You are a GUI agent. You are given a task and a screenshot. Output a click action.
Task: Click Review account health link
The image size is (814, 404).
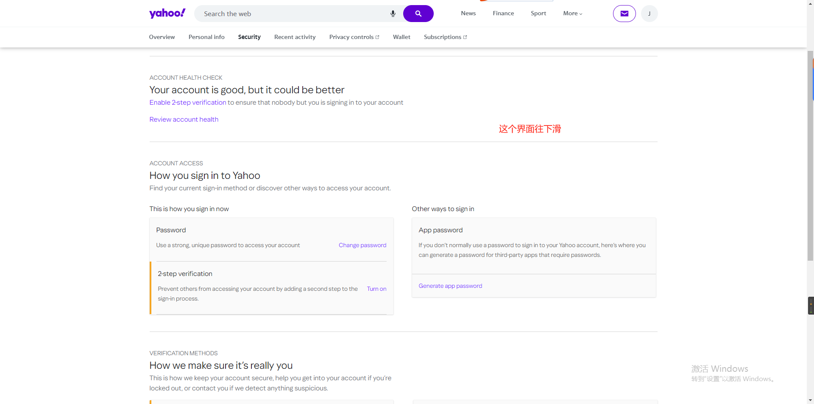(x=184, y=120)
